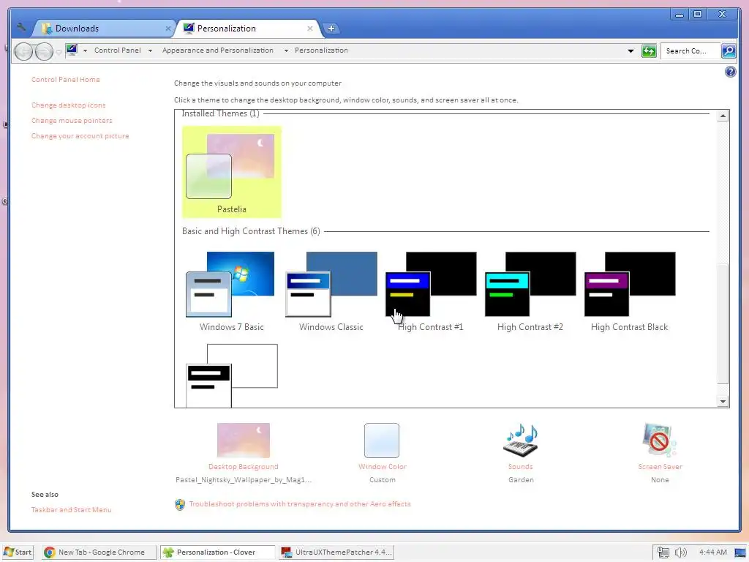Click the Garden sound scheme text
This screenshot has height=562, width=749.
(521, 480)
